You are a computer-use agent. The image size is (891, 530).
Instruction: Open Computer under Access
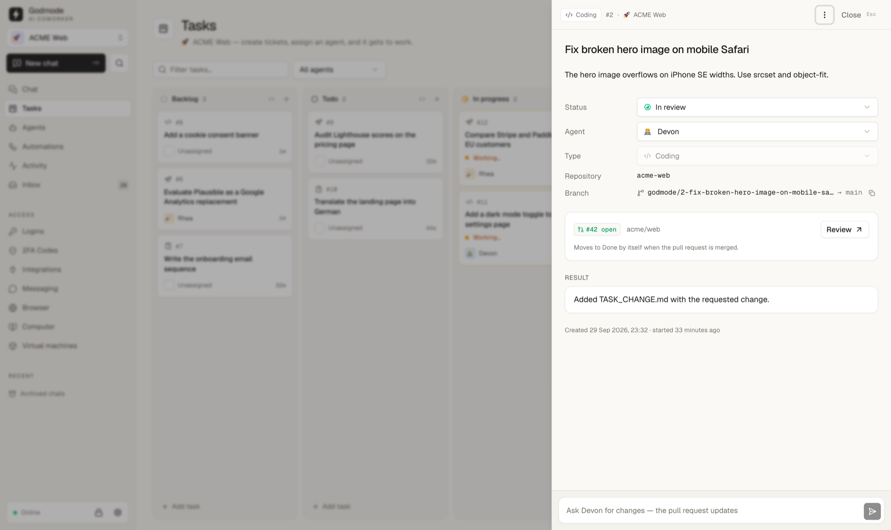click(x=68, y=326)
